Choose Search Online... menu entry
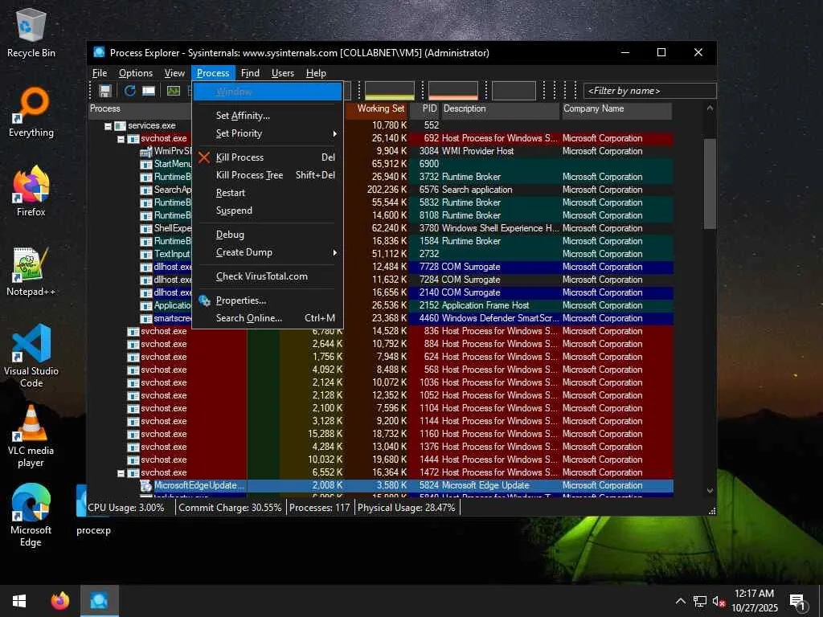Image resolution: width=823 pixels, height=617 pixels. pyautogui.click(x=268, y=318)
